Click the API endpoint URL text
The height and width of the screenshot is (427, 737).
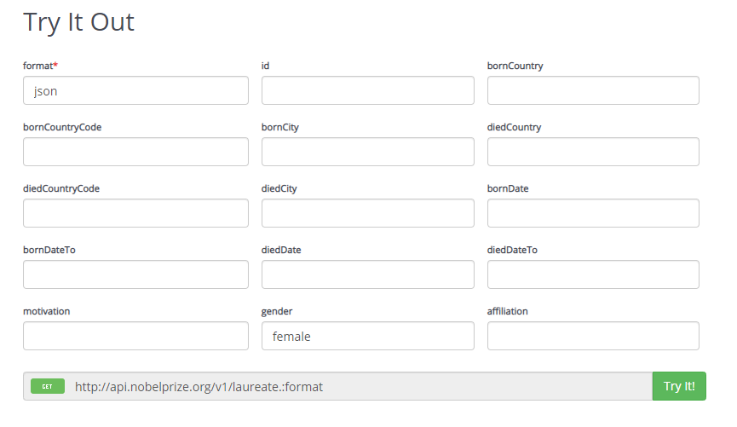click(199, 387)
